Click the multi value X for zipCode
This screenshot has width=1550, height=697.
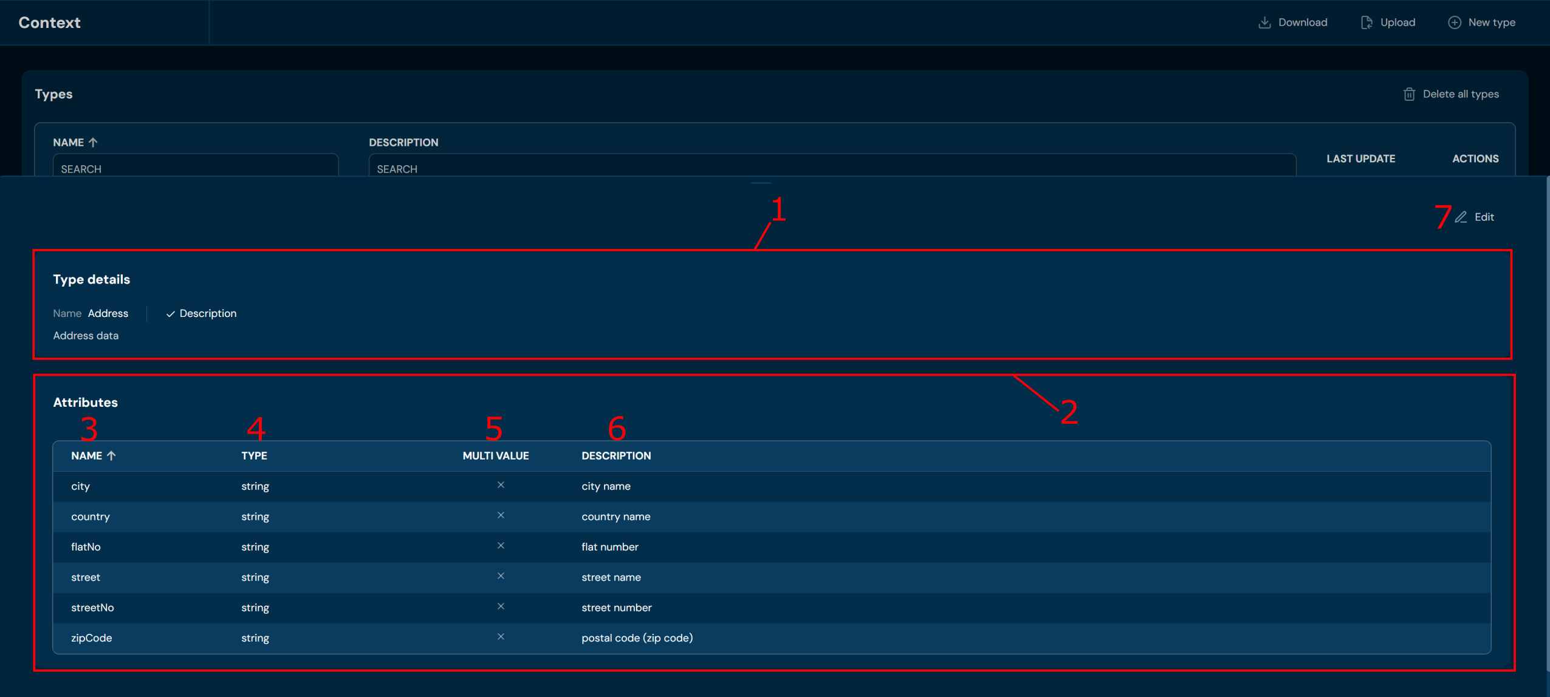501,637
